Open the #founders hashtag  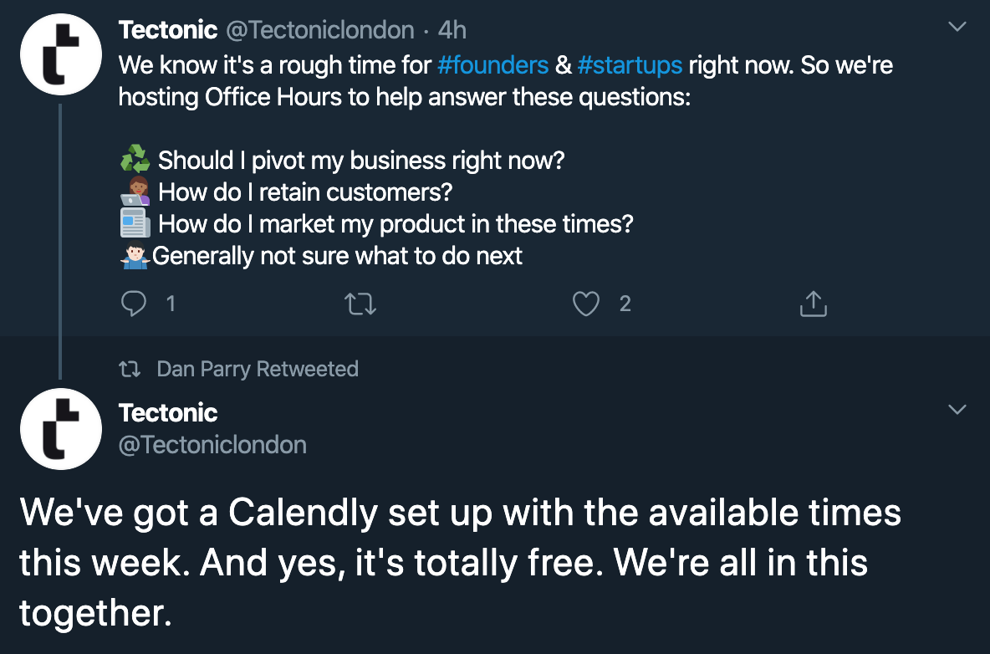pos(492,65)
